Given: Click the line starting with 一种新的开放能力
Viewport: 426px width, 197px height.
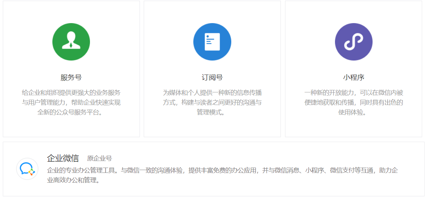Looking at the screenshot, I should pyautogui.click(x=353, y=93).
